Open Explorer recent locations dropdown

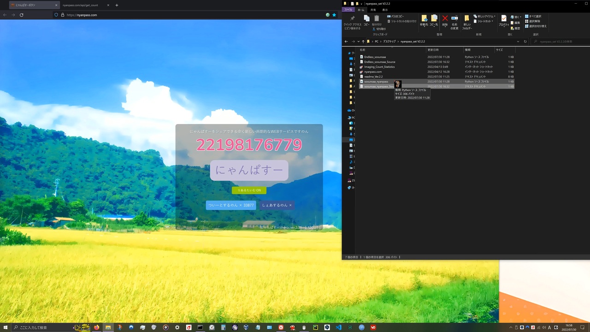click(359, 41)
